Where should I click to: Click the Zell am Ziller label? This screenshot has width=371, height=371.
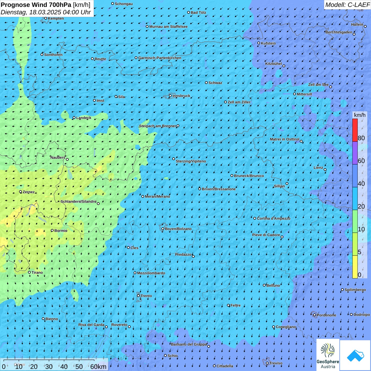[x=239, y=102]
